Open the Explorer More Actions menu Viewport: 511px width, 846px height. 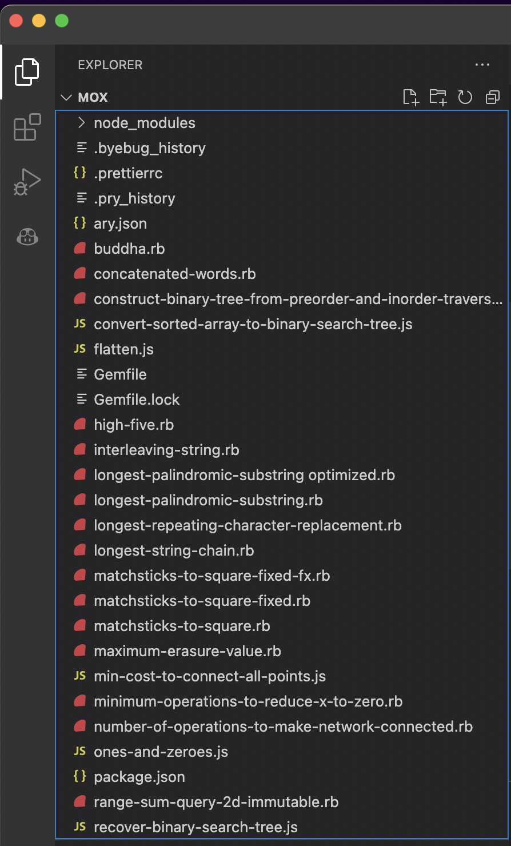482,65
